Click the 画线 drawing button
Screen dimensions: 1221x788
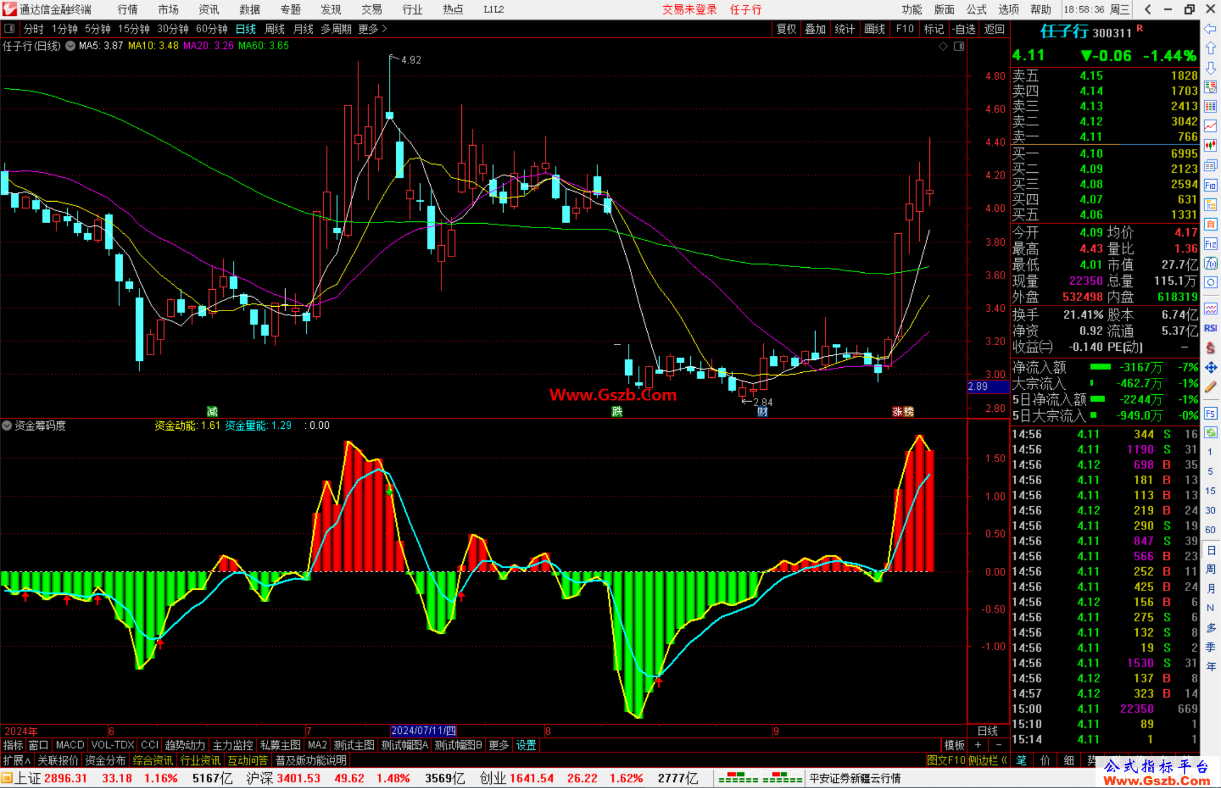[874, 29]
